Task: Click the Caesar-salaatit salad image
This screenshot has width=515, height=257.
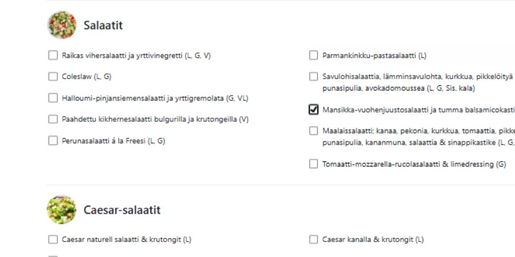Action: pos(62,210)
